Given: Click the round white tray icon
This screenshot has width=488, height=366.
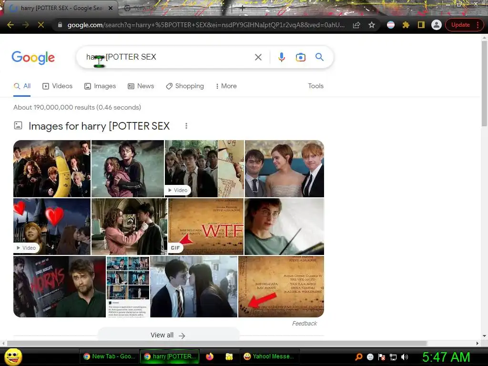Looking at the screenshot, I should pos(370,357).
